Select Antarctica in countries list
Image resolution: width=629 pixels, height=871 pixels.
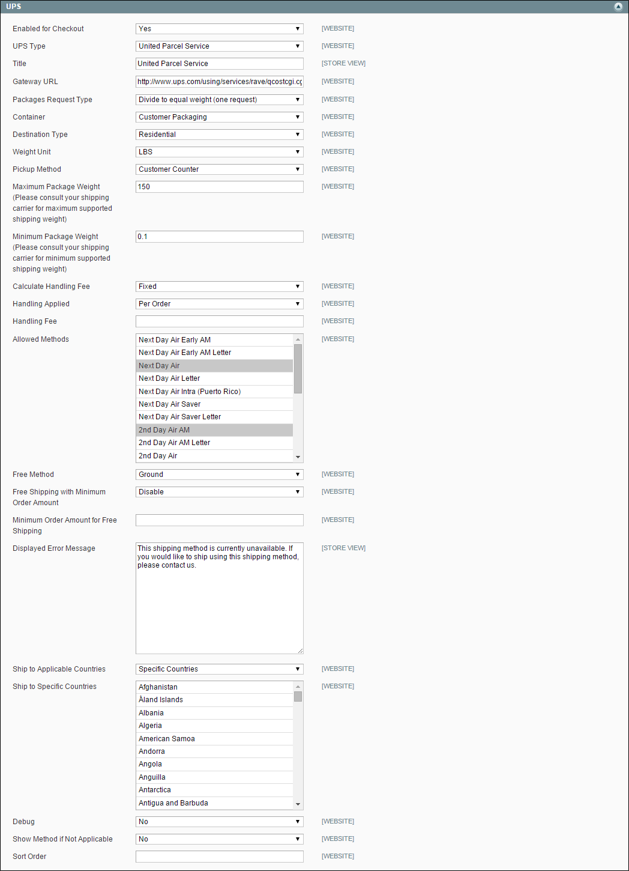click(215, 790)
